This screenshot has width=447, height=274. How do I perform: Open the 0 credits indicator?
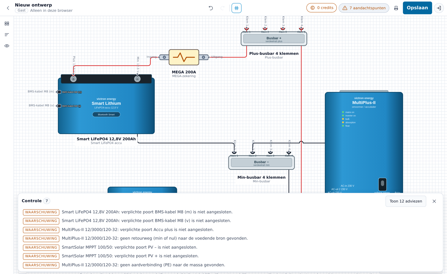pyautogui.click(x=322, y=8)
